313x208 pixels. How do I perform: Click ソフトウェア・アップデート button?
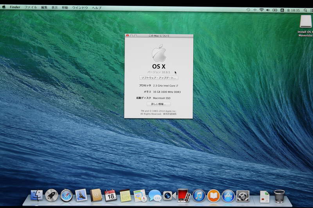point(158,78)
